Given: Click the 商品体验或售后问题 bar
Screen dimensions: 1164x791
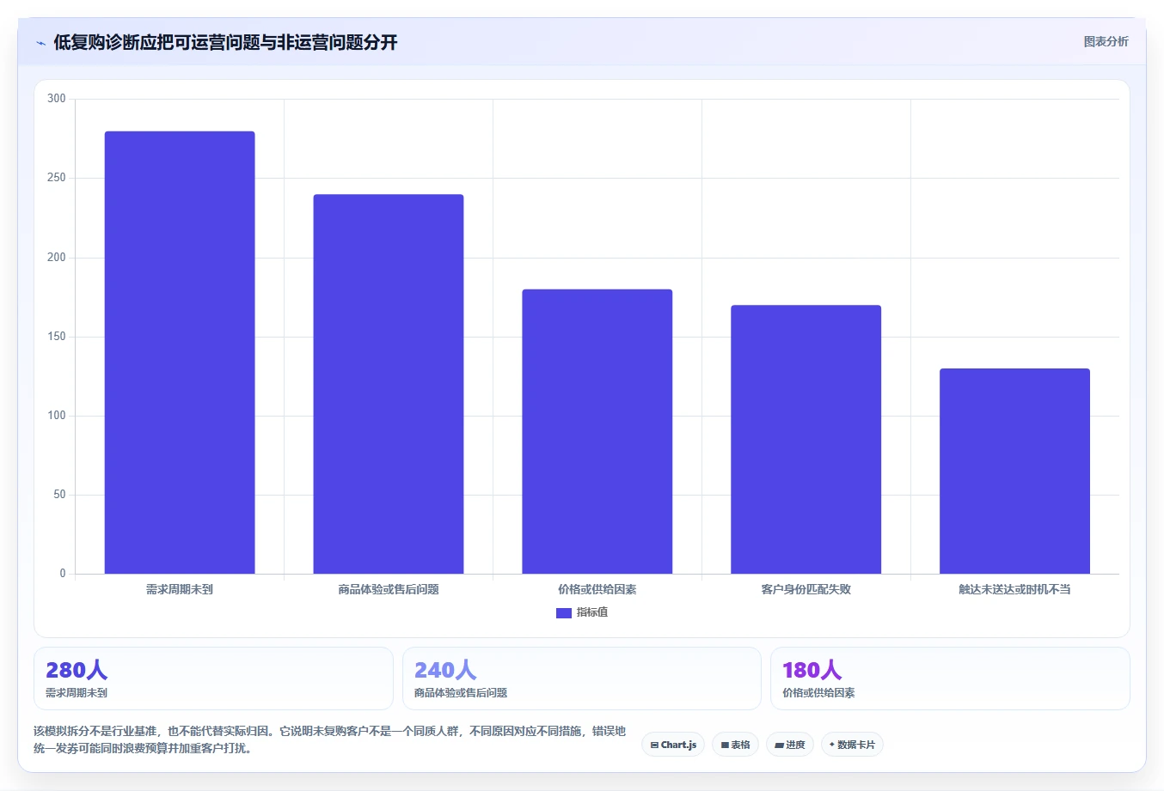Looking at the screenshot, I should click(x=389, y=384).
